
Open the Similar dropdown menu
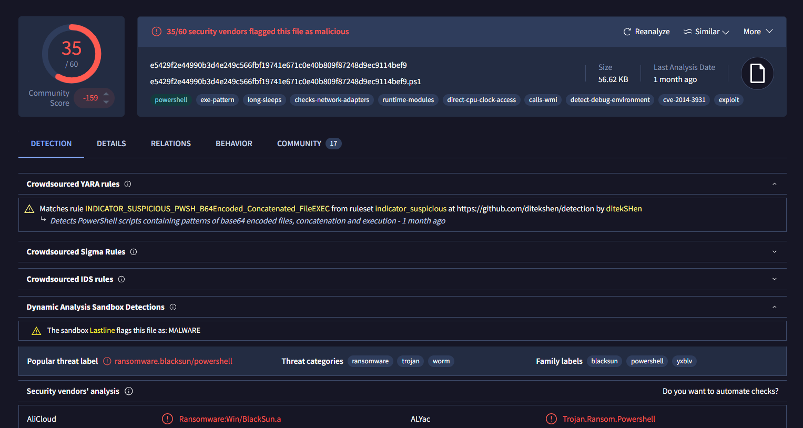click(x=706, y=32)
